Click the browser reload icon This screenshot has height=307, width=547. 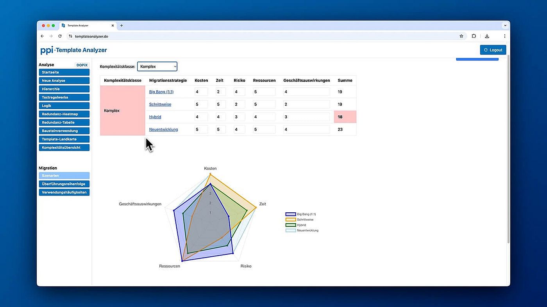pos(60,36)
